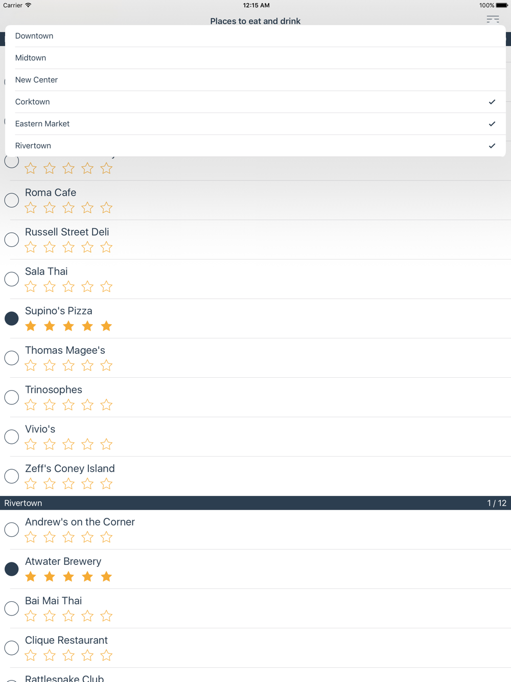511x682 pixels.
Task: Rate Bai Mai Thai five stars
Action: pos(106,616)
